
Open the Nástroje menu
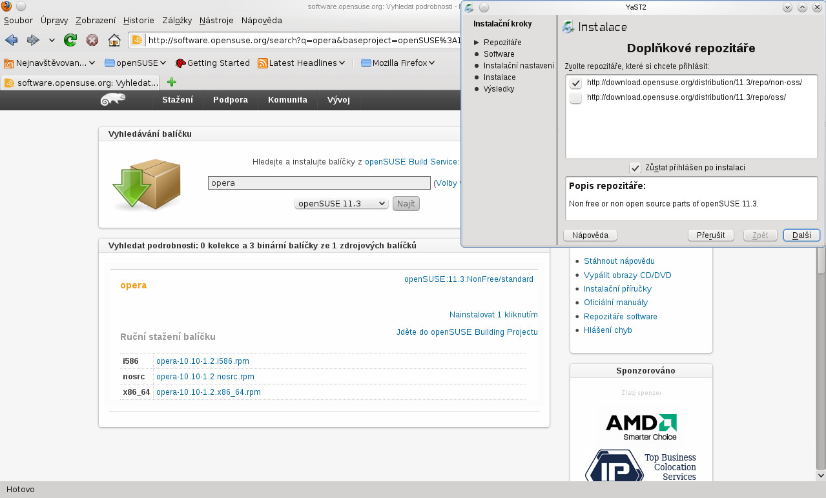click(217, 20)
